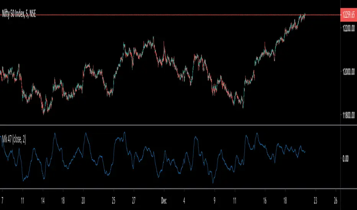Click the Nifty 50 Index chart title
The image size is (357, 210).
(19, 14)
